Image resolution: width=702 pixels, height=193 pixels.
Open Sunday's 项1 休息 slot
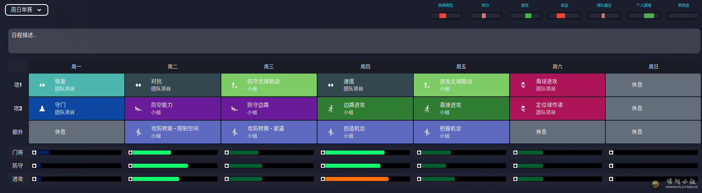[653, 85]
